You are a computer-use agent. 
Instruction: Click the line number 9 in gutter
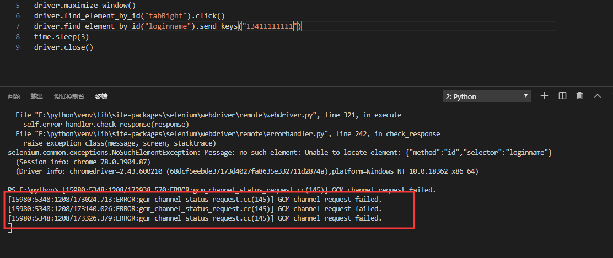[x=18, y=47]
